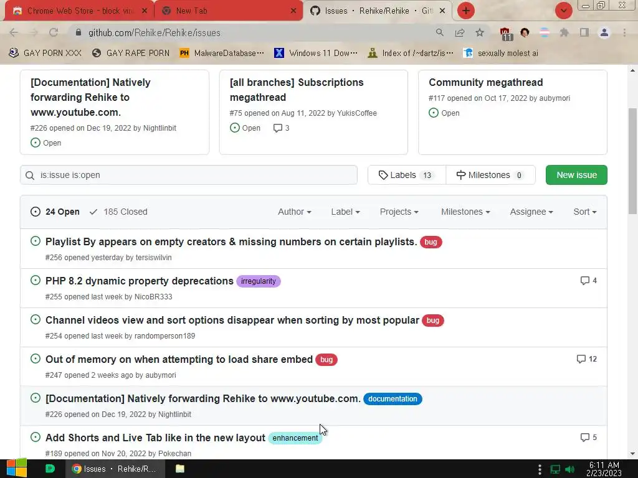This screenshot has width=638, height=478.
Task: Open Windows 11 Dow... bookmark
Action: pos(316,54)
